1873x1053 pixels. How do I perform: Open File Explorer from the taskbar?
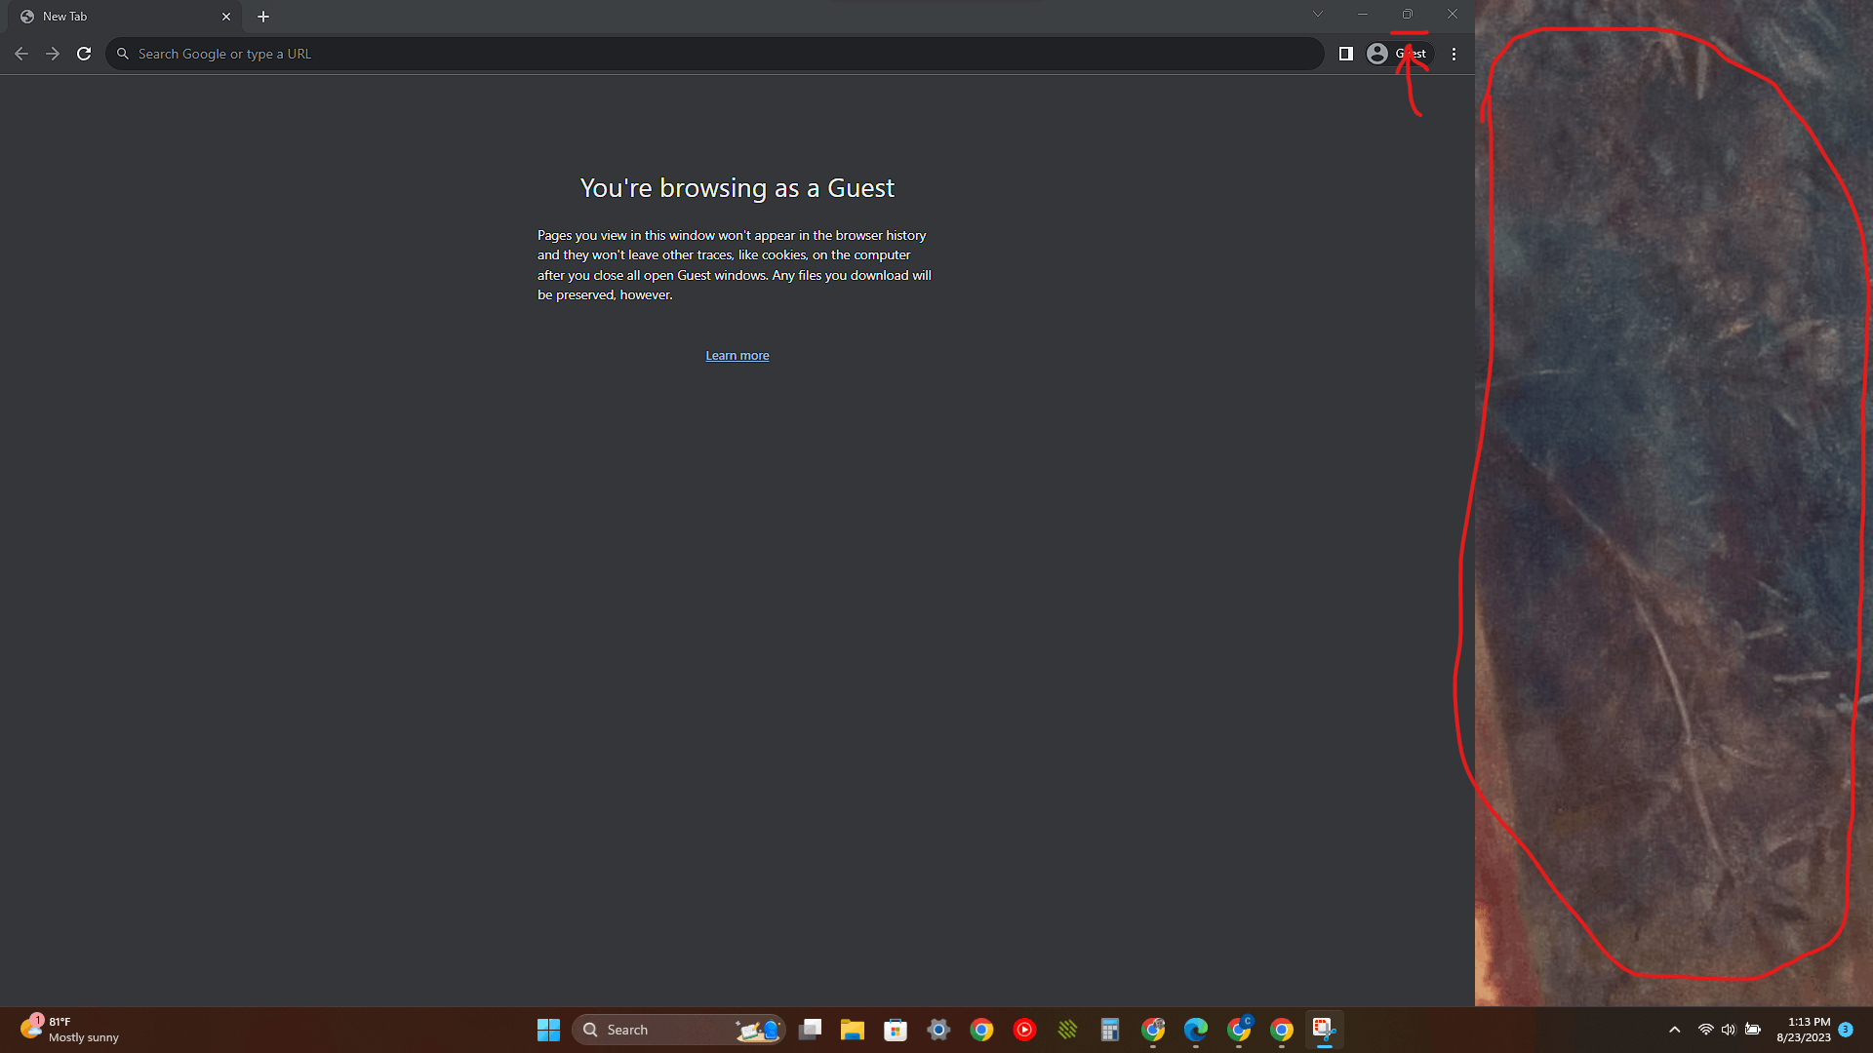(x=853, y=1030)
